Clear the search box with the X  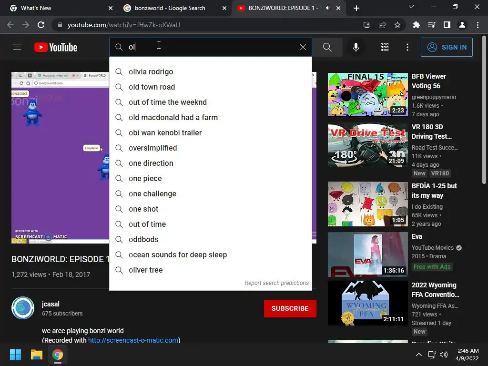pyautogui.click(x=303, y=47)
